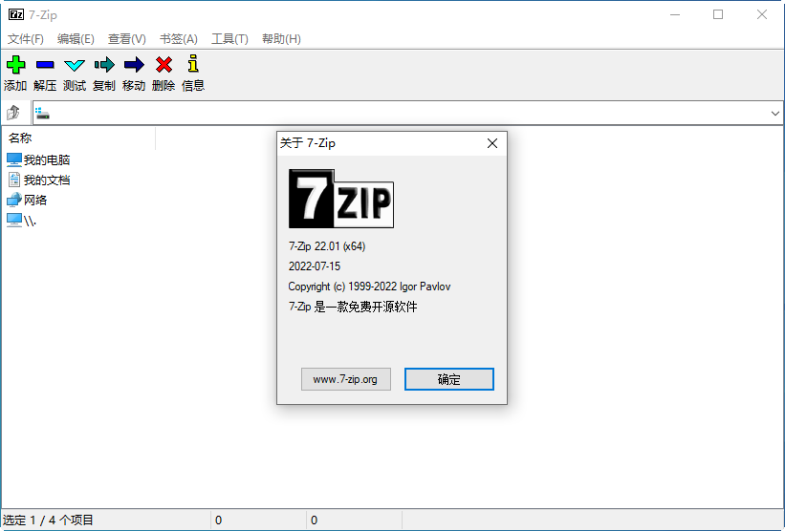Select 网络 in the file list
Screen dimensions: 785x531
pyautogui.click(x=27, y=200)
